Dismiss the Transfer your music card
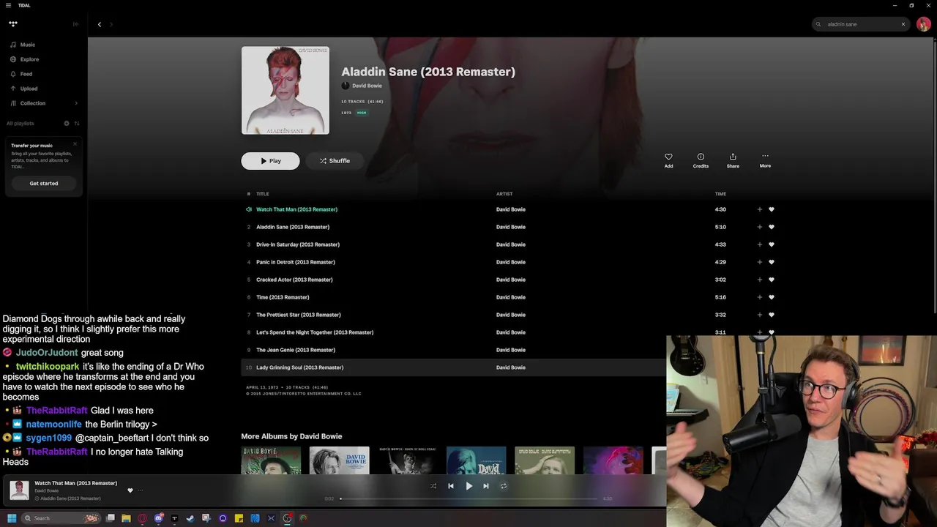Screen dimensions: 937x527 tap(75, 143)
